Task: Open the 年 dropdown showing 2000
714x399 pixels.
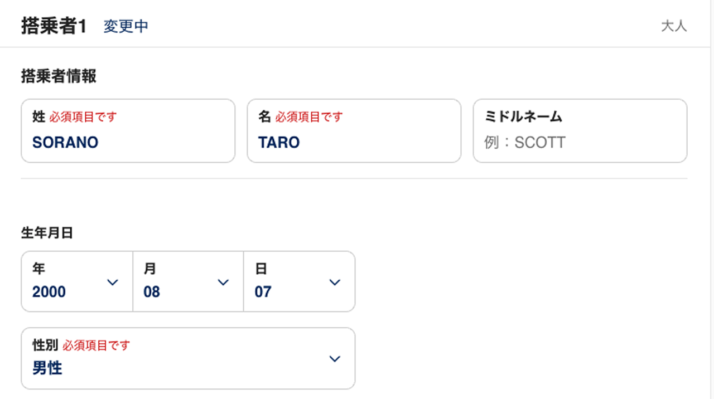Action: pos(67,282)
